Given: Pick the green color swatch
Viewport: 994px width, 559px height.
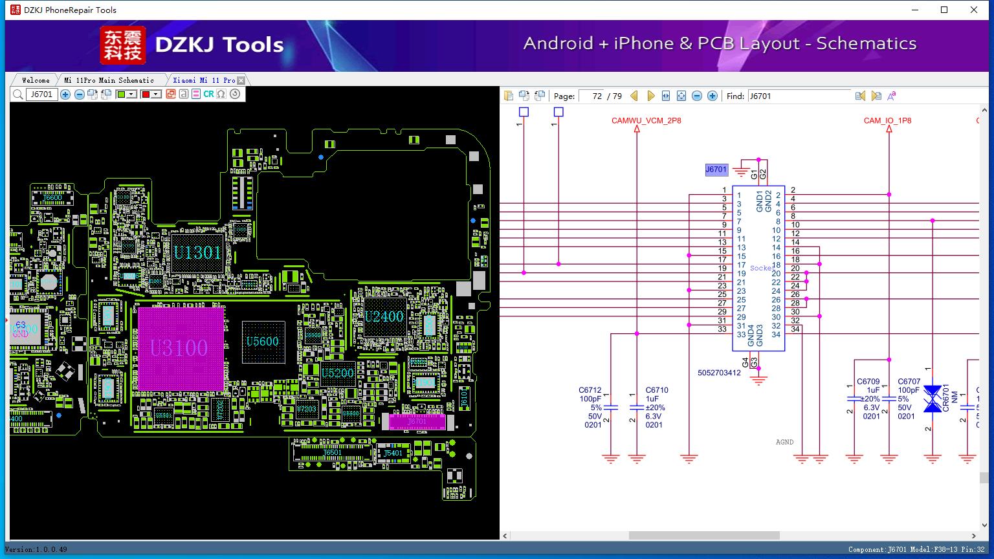Looking at the screenshot, I should (x=121, y=94).
